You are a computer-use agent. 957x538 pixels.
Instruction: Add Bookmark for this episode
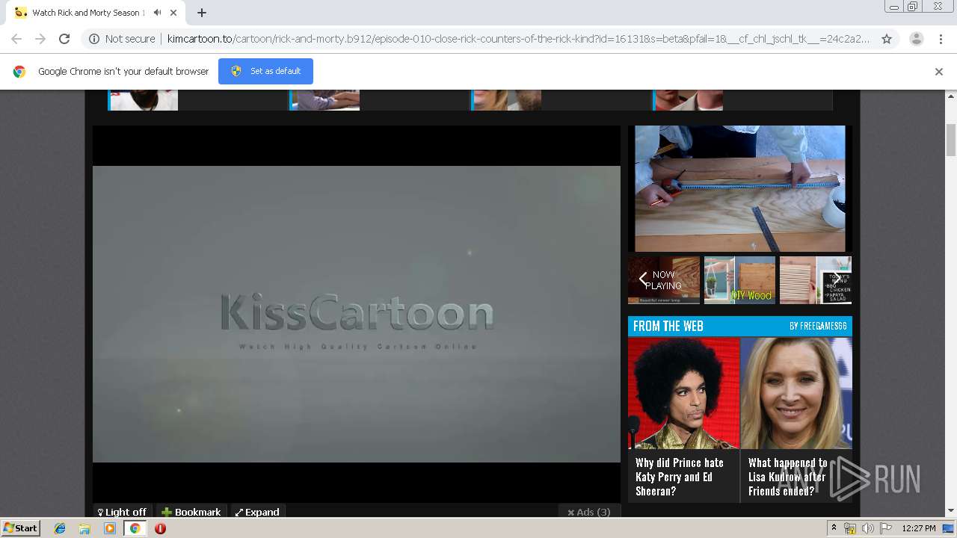[191, 512]
